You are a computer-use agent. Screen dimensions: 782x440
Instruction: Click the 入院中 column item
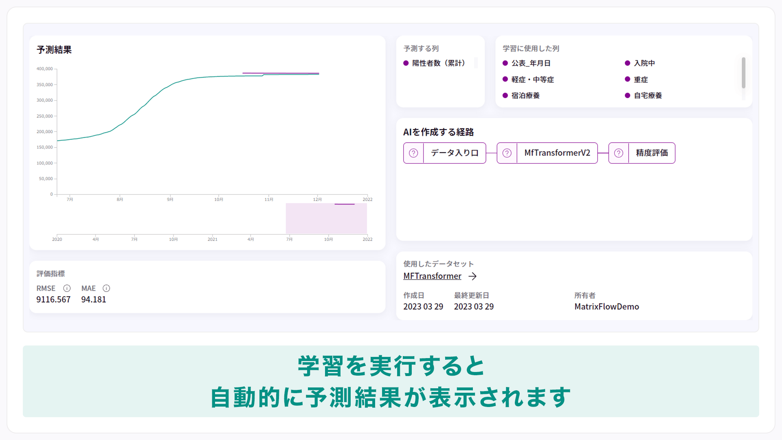(644, 63)
